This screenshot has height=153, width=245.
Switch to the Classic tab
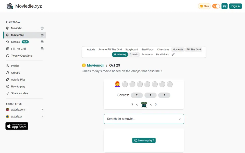pos(134,55)
